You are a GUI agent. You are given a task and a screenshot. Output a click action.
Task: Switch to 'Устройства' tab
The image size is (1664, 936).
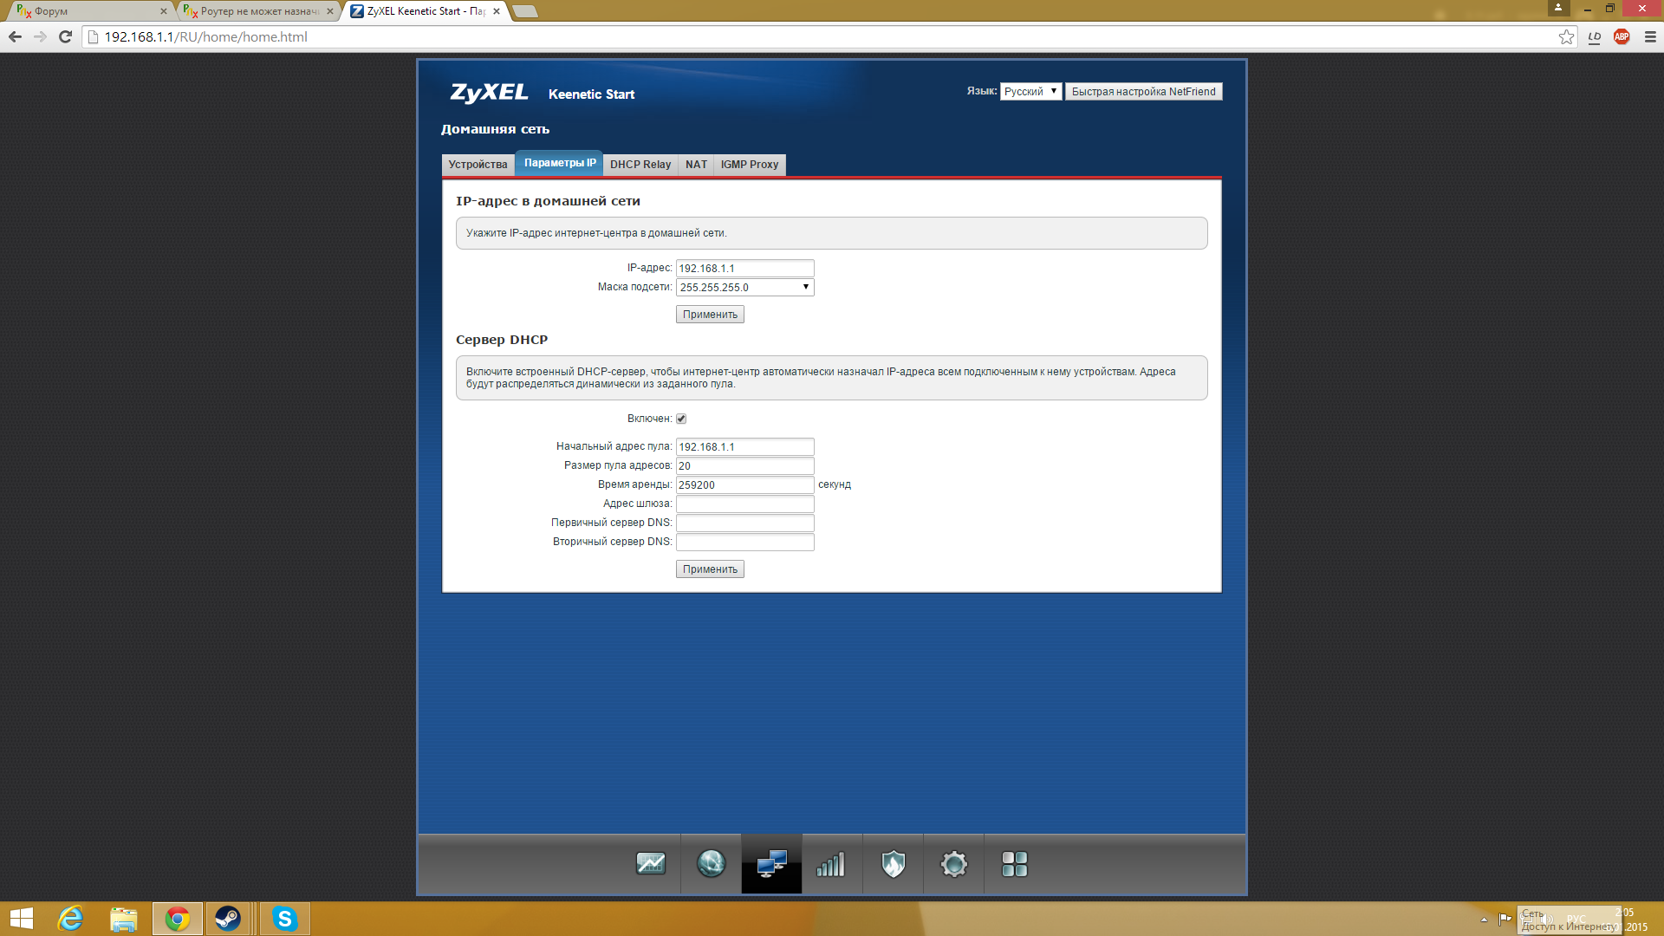coord(478,165)
